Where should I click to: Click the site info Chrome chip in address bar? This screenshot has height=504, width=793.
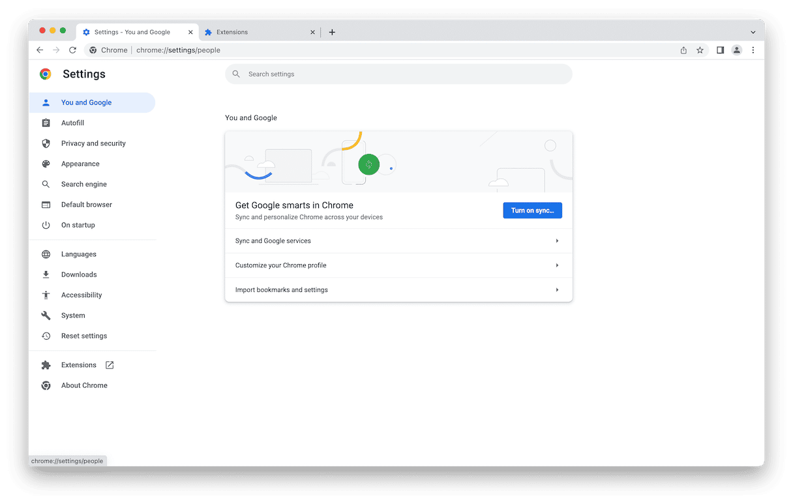pyautogui.click(x=108, y=50)
